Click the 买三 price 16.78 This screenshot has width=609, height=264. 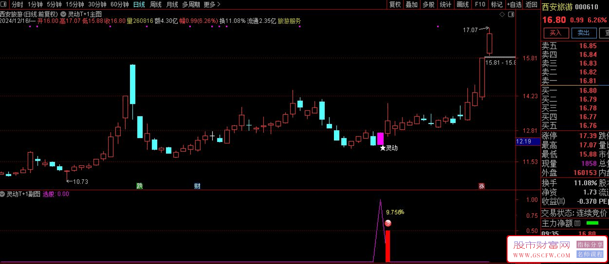click(x=588, y=108)
